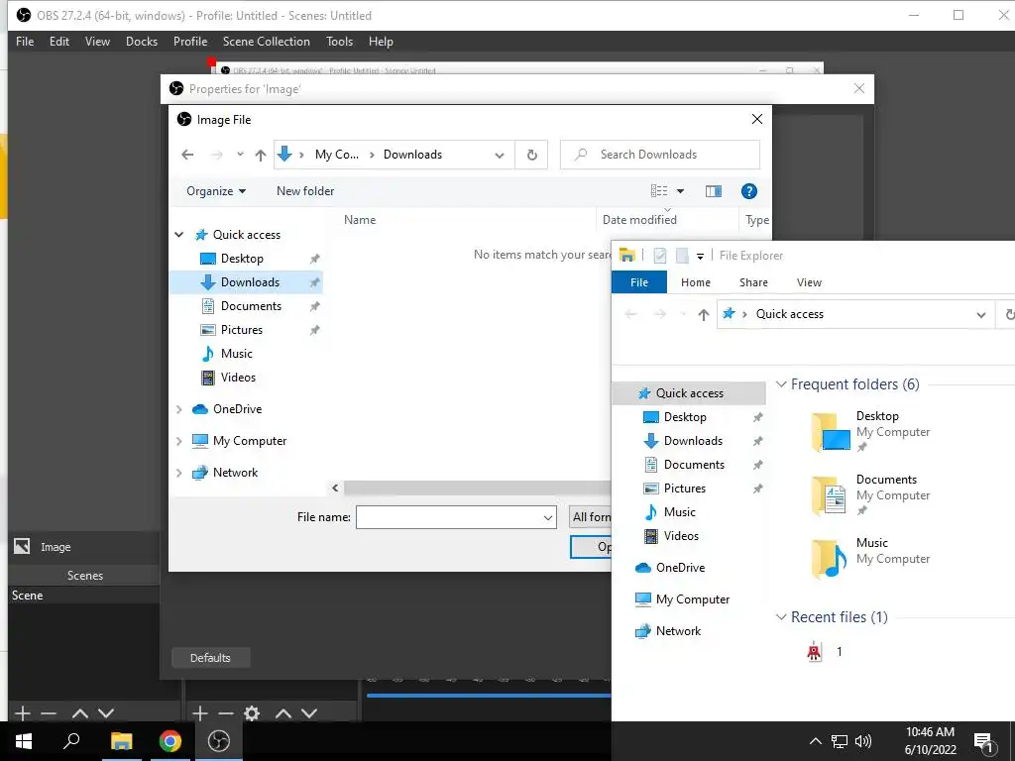
Task: Select Scene in the Scenes list
Action: coord(27,596)
